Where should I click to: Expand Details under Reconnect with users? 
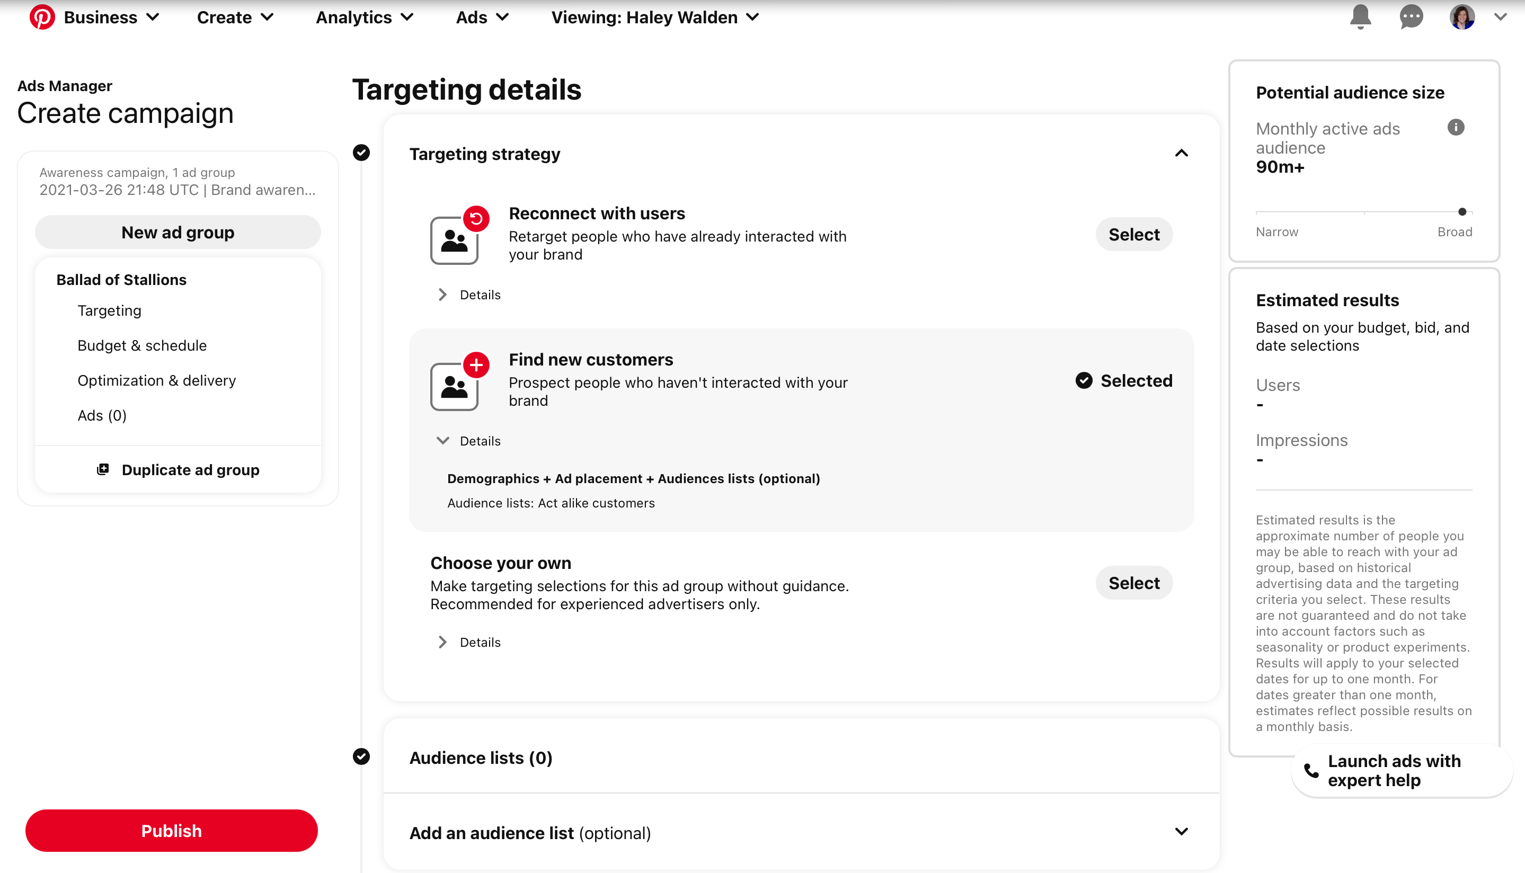pyautogui.click(x=470, y=295)
